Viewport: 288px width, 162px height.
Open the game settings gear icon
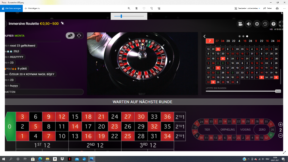(x=257, y=24)
